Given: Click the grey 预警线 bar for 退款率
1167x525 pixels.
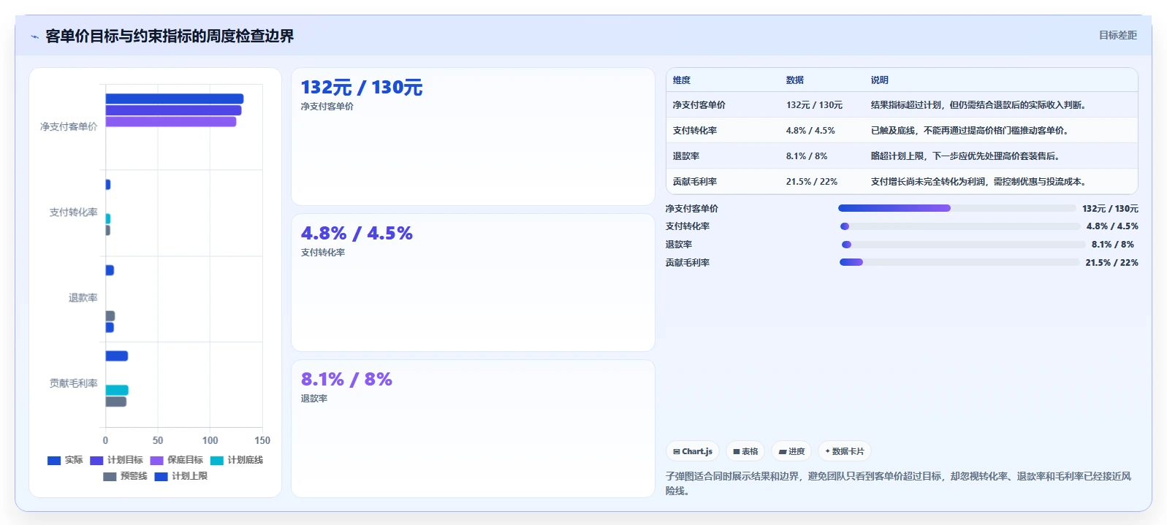Looking at the screenshot, I should pyautogui.click(x=110, y=316).
